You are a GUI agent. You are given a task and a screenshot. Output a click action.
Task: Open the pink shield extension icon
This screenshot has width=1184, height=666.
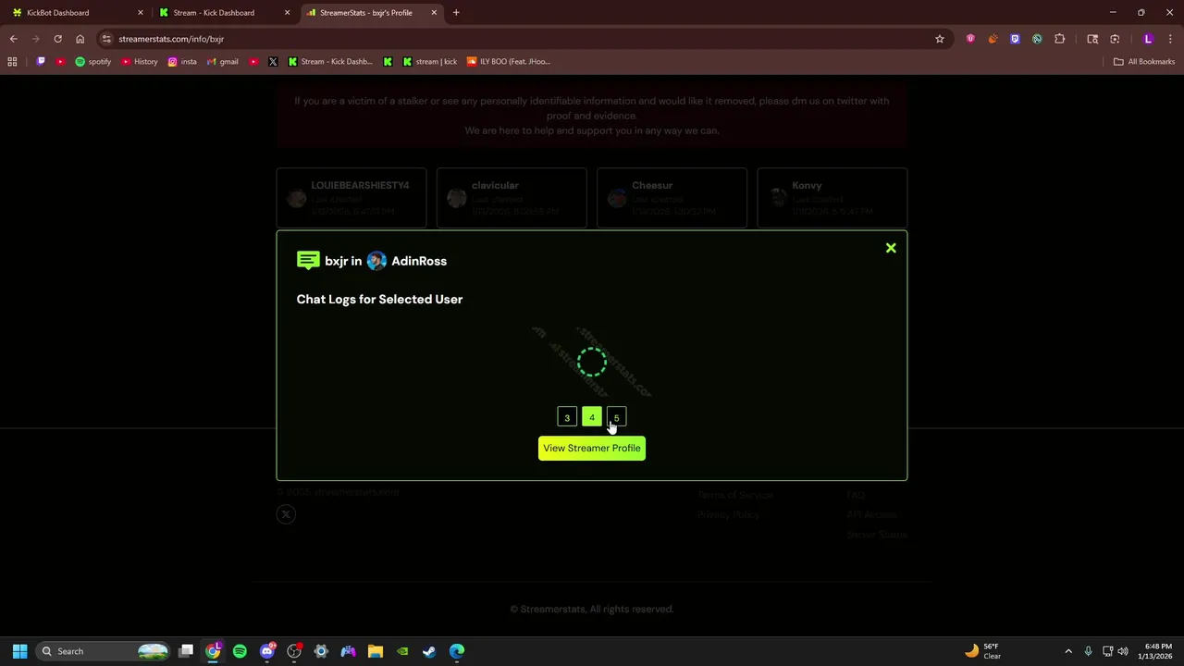(x=970, y=39)
